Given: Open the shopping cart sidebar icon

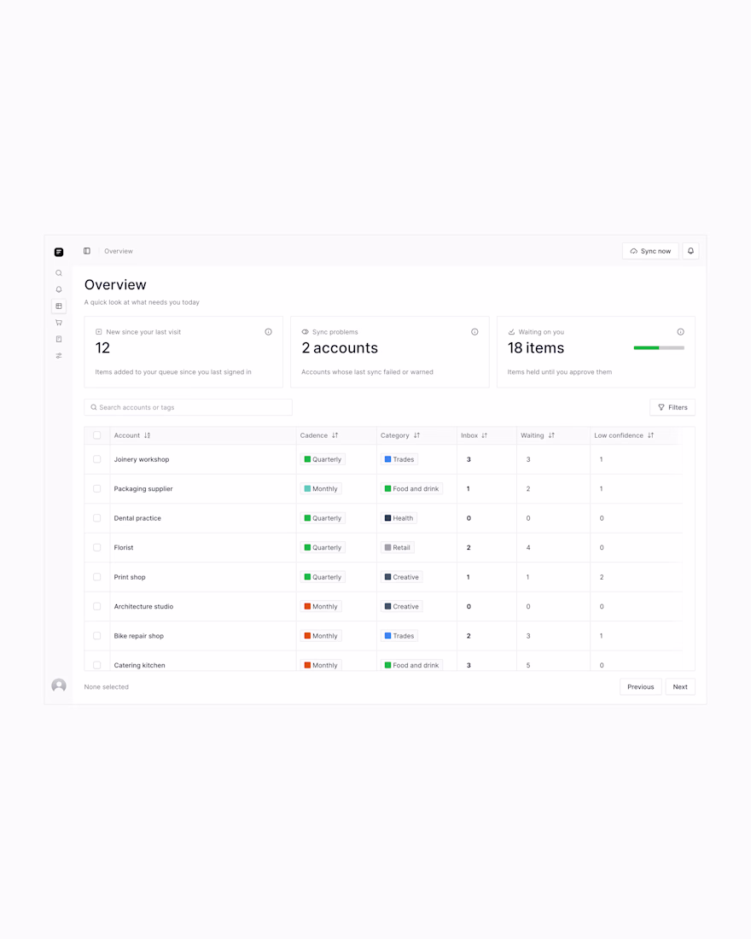Looking at the screenshot, I should 59,323.
